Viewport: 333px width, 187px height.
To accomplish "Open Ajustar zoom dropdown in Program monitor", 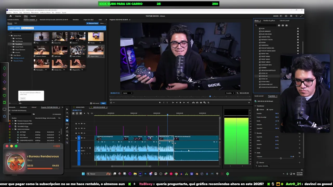I will click(127, 93).
